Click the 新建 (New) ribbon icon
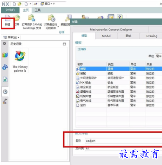Screen dimensions: 162x165 [7, 18]
